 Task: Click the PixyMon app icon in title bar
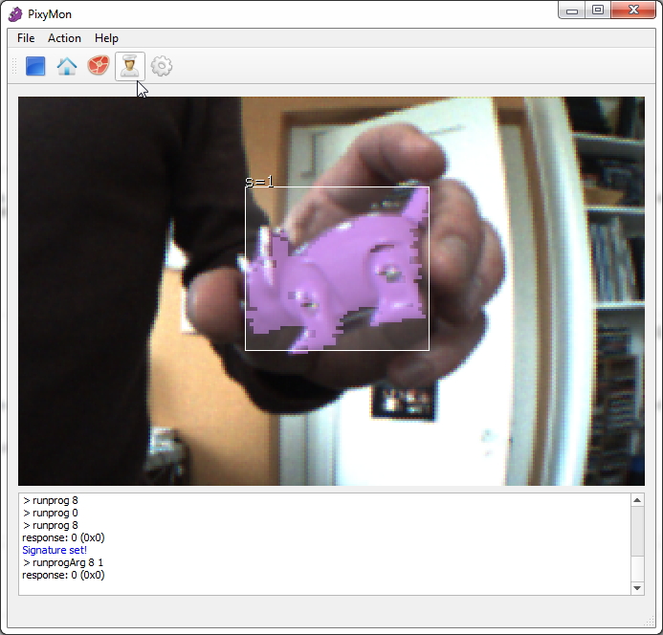(x=15, y=13)
